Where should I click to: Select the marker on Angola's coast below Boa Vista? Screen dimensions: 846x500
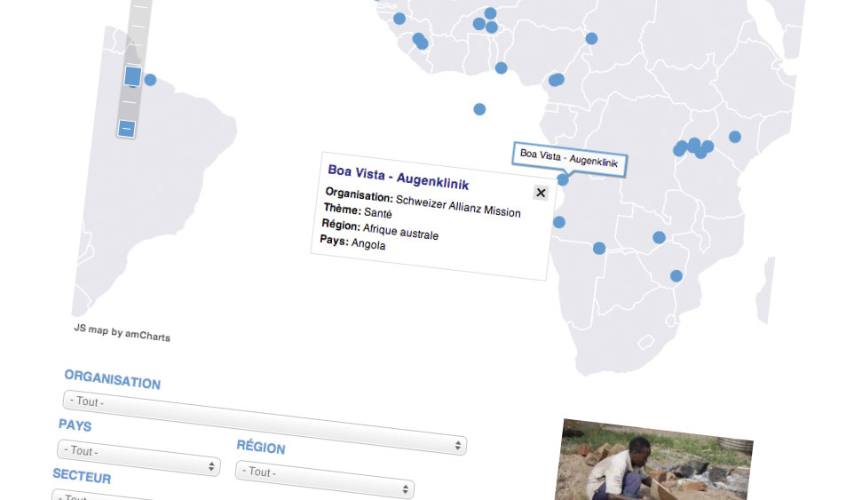click(x=559, y=222)
